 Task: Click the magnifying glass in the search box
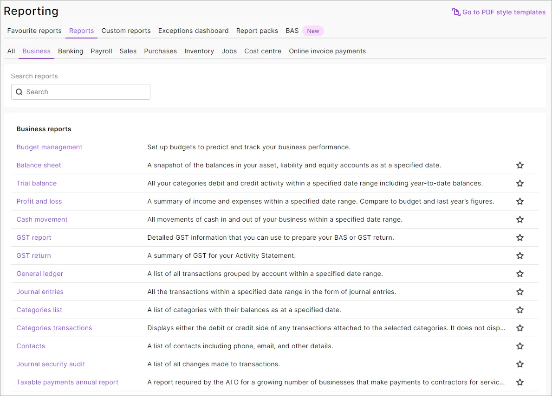(19, 92)
